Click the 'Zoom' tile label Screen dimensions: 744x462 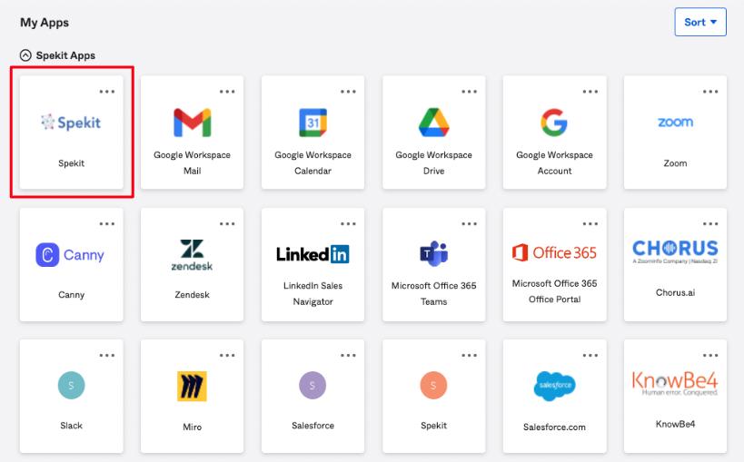675,163
